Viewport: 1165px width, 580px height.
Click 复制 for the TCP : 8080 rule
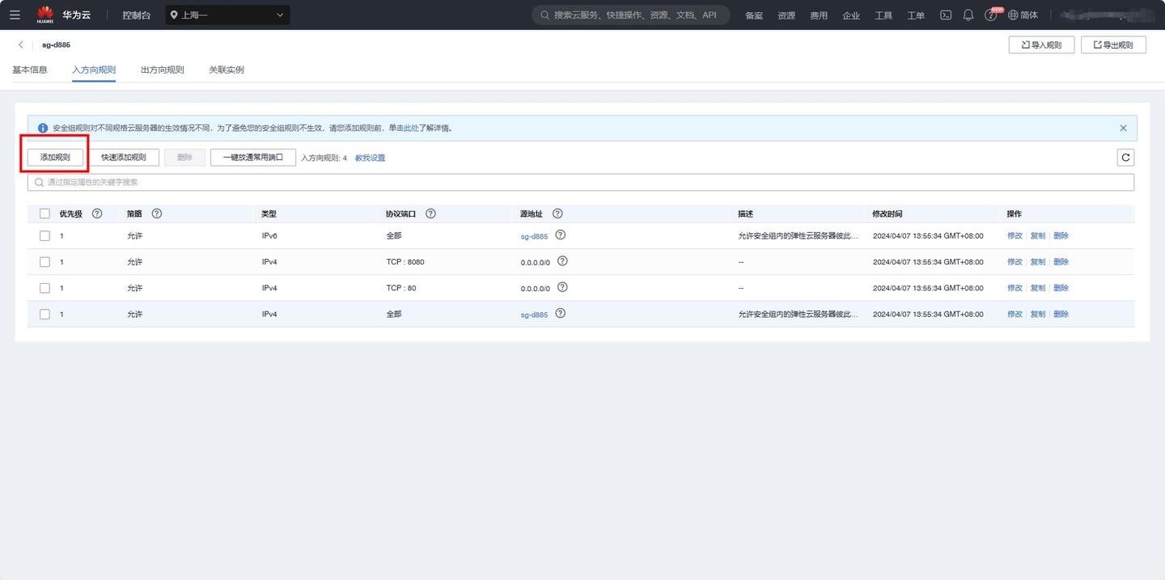pyautogui.click(x=1038, y=261)
